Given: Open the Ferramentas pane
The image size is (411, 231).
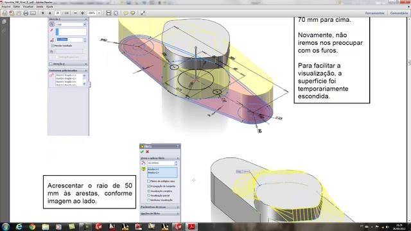Looking at the screenshot, I should coord(375,13).
